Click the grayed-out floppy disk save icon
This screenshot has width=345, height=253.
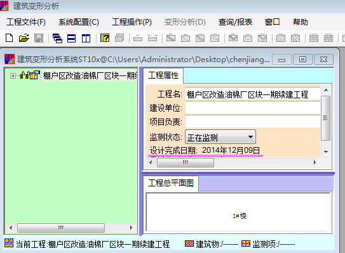coord(39,38)
